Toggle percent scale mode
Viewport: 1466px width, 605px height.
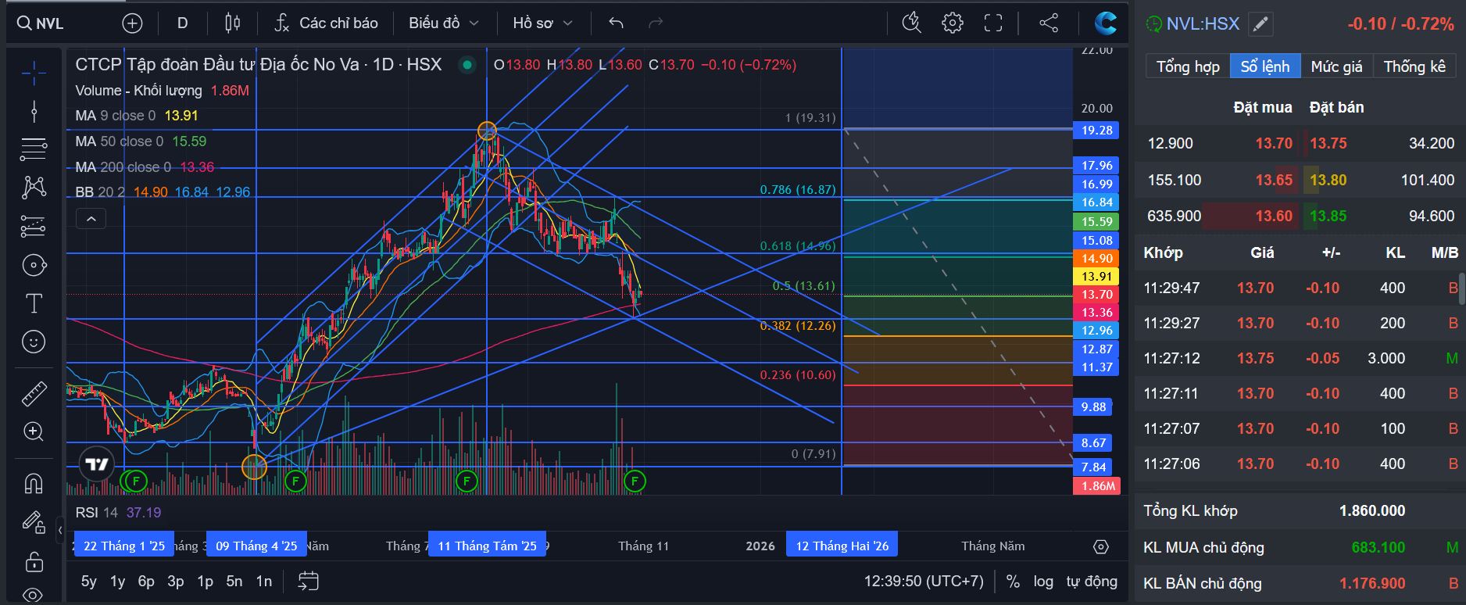click(1013, 582)
